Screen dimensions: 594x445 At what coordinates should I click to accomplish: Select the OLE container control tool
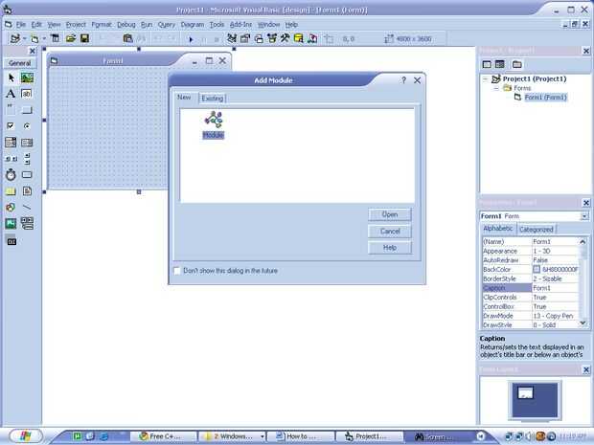point(11,241)
